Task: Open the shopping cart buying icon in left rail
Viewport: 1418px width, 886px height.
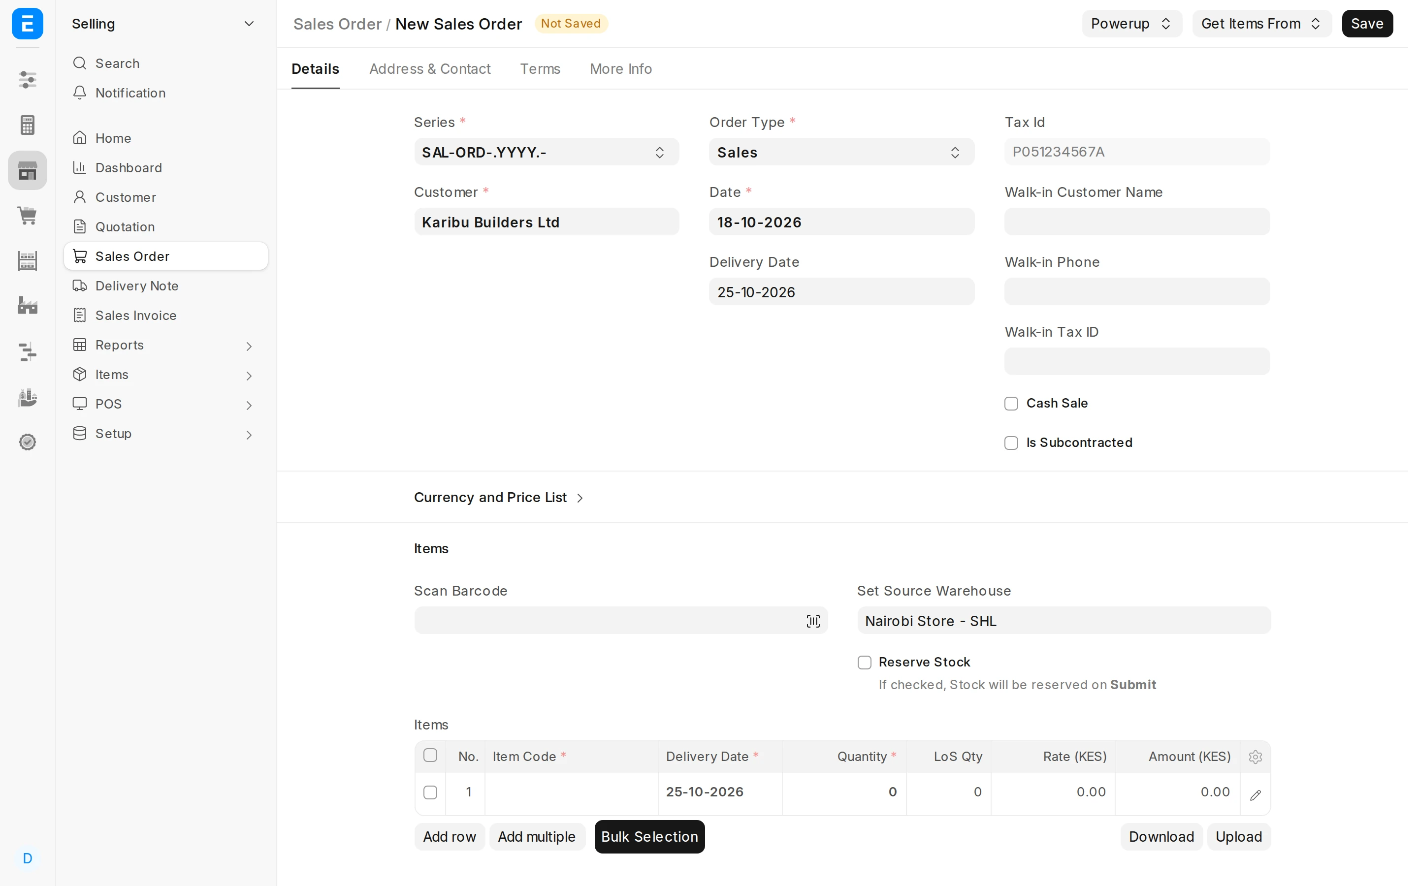Action: (27, 215)
